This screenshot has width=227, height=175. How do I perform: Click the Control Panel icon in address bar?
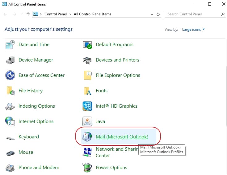[36, 14]
